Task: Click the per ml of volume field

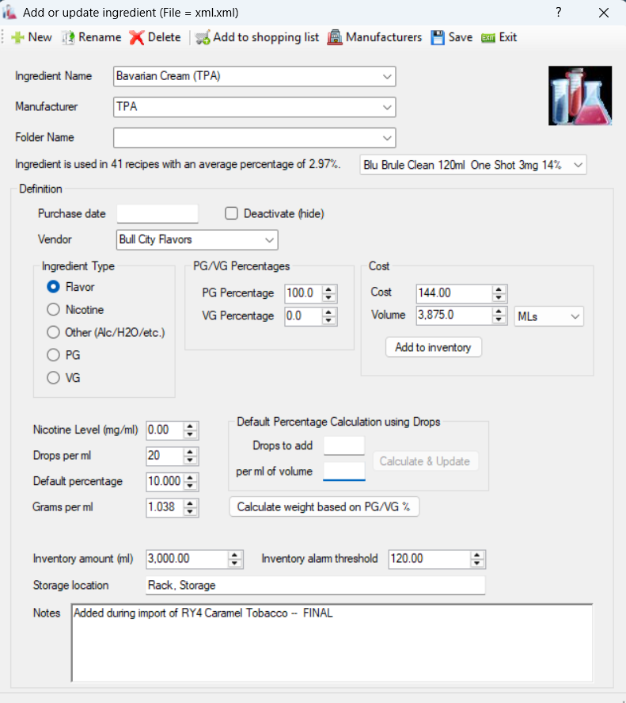Action: (344, 472)
